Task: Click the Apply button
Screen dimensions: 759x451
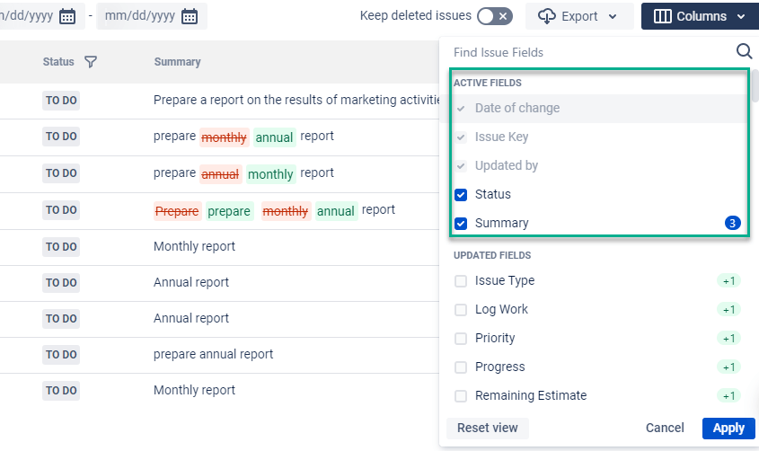Action: (x=728, y=429)
